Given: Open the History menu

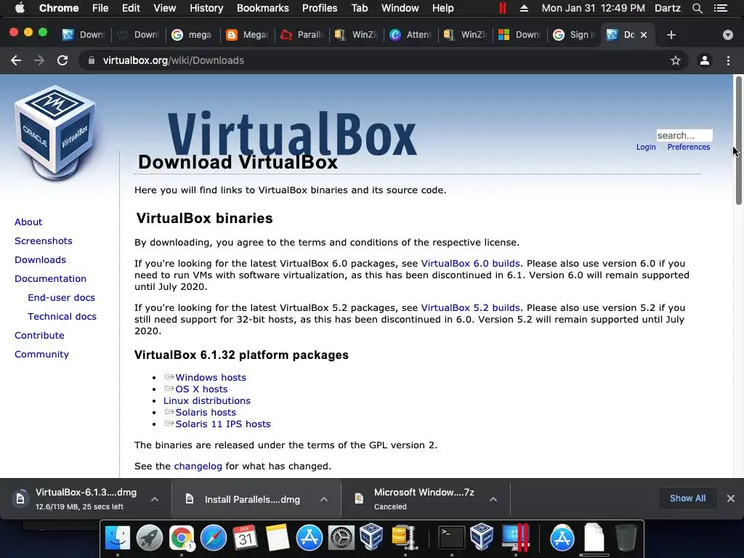Looking at the screenshot, I should tap(206, 8).
